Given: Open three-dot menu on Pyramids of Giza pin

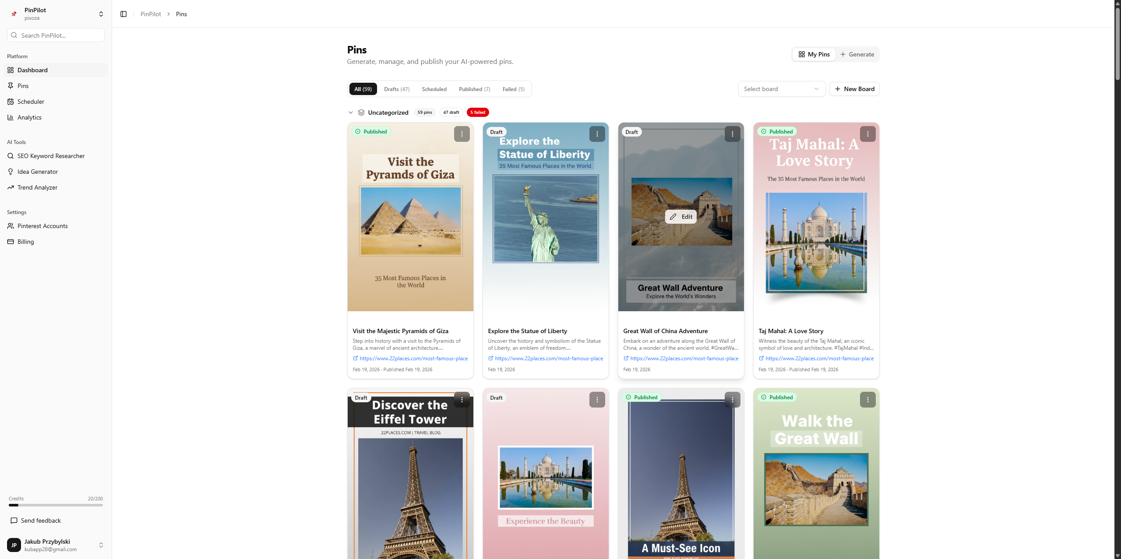Looking at the screenshot, I should coord(462,134).
